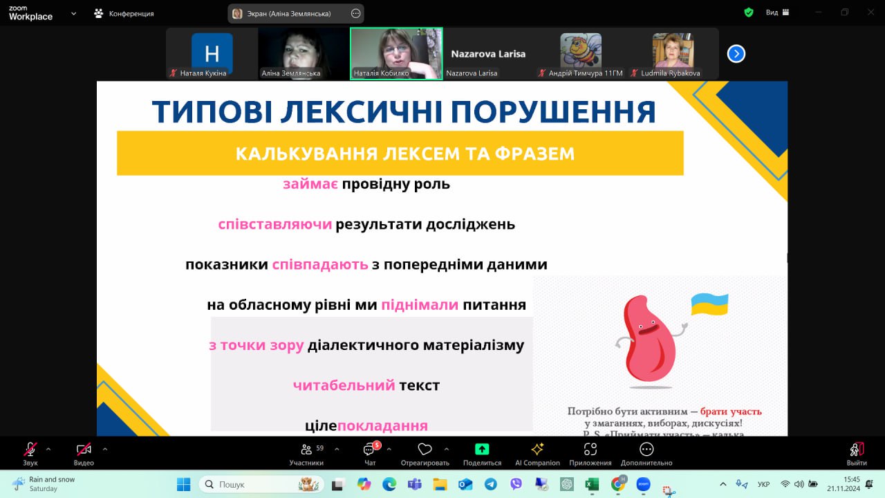Screen dimensions: 885x498
Task: Open the Чат chat panel
Action: click(370, 454)
